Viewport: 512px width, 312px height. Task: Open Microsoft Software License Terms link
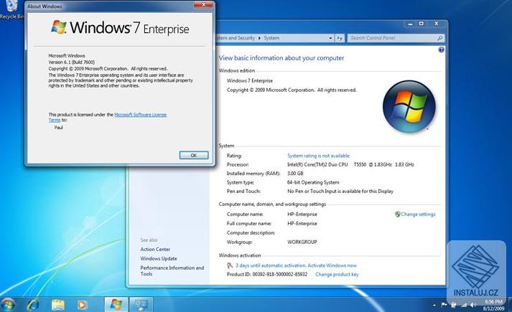tap(140, 115)
